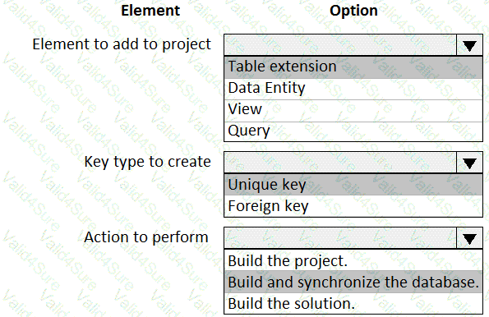Expand the Action to perform dropdown arrow
The width and height of the screenshot is (489, 317).
point(469,238)
